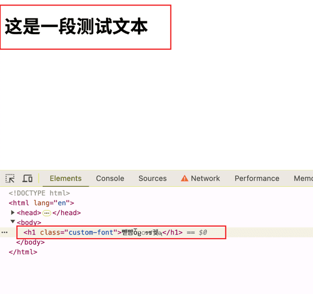Image resolution: width=313 pixels, height=294 pixels.
Task: Open the three-dot actions for selected node
Action: coord(4,232)
